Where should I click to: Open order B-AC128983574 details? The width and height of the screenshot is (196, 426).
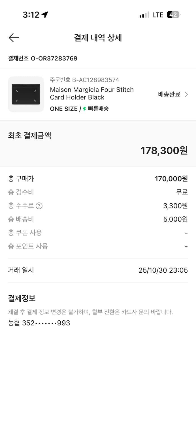click(x=84, y=80)
